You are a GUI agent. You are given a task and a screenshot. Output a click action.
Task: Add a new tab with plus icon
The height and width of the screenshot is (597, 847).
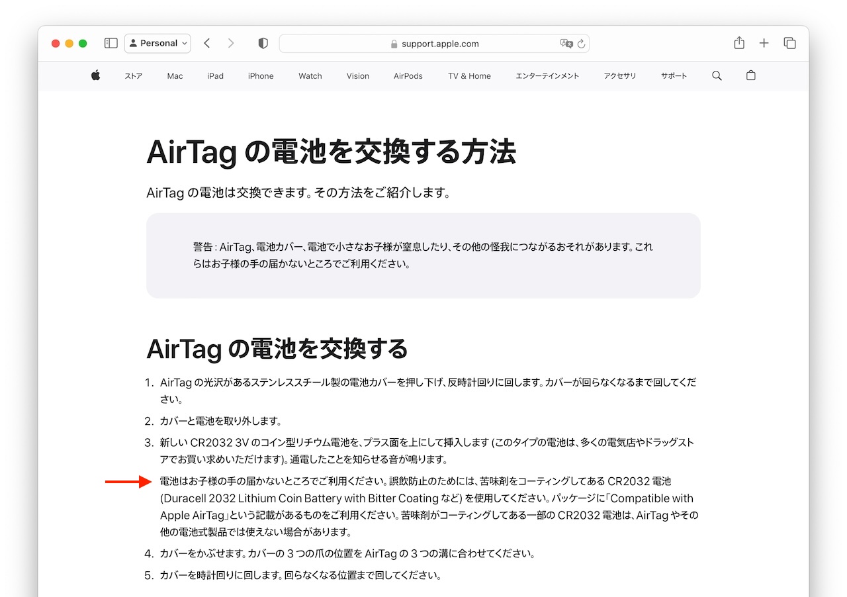click(x=764, y=43)
